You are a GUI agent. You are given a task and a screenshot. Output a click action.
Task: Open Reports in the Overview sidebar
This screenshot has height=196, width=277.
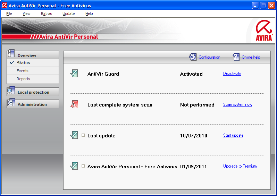[x=23, y=79]
